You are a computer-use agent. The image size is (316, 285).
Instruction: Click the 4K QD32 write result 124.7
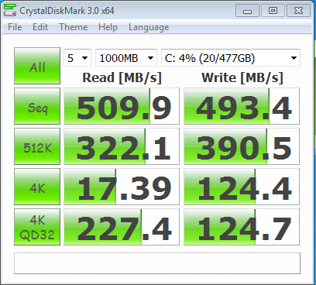click(242, 227)
